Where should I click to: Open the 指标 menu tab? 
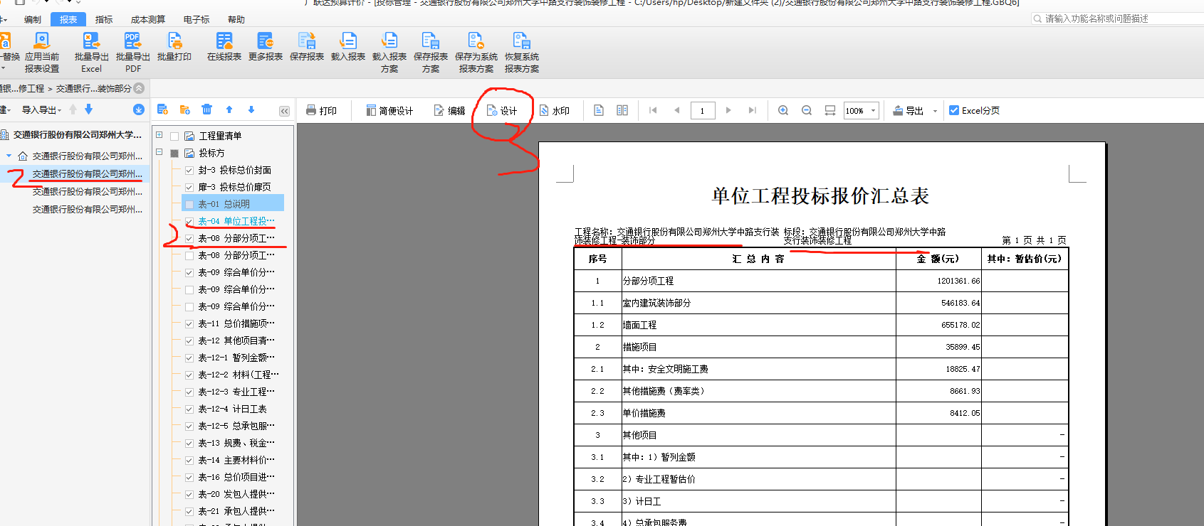coord(104,19)
